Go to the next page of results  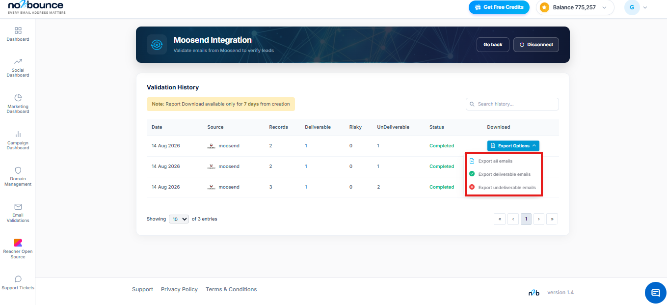click(x=539, y=219)
